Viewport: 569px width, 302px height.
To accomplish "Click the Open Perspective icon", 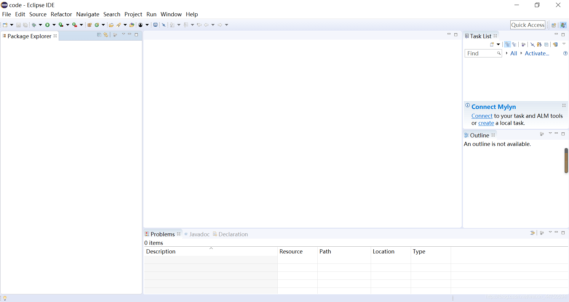I will tap(554, 25).
